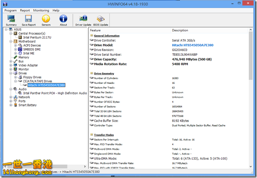Select Hitachi HTS545050A7E380 tree item
257x178 pixels.
46,85
